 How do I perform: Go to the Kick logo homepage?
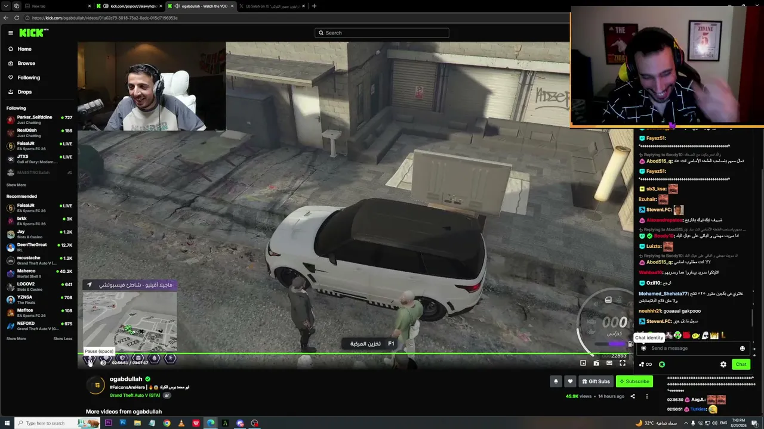(33, 33)
